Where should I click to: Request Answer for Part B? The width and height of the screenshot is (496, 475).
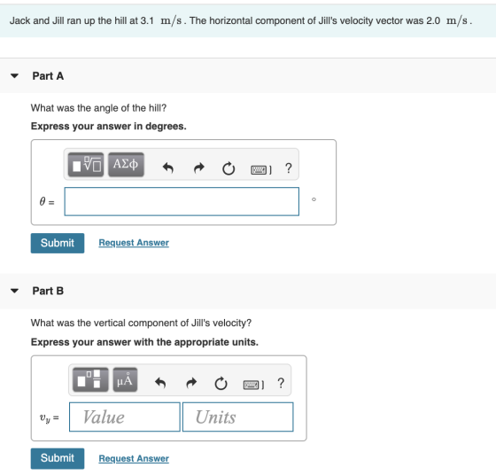(x=134, y=458)
